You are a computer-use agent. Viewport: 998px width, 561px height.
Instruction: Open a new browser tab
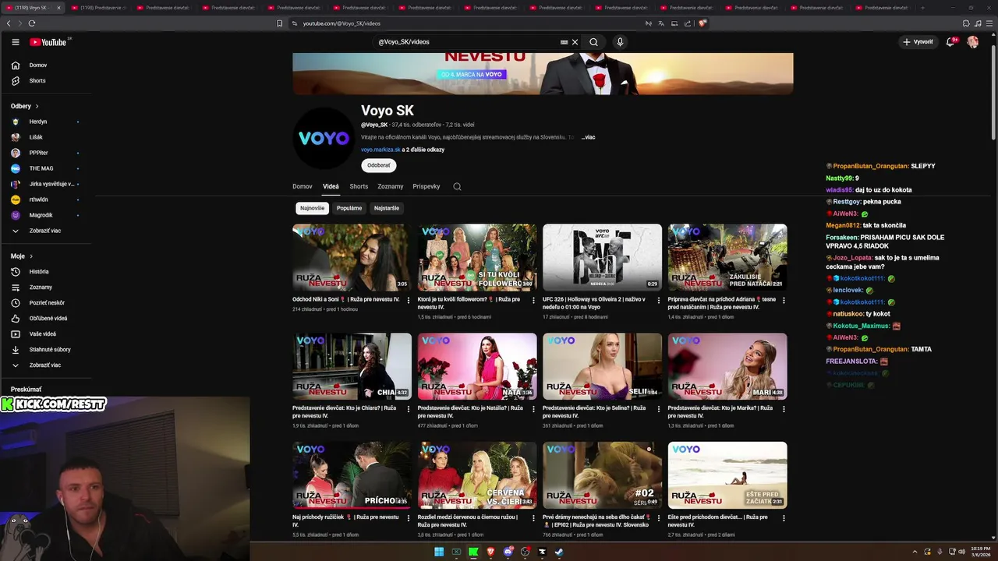(x=922, y=8)
